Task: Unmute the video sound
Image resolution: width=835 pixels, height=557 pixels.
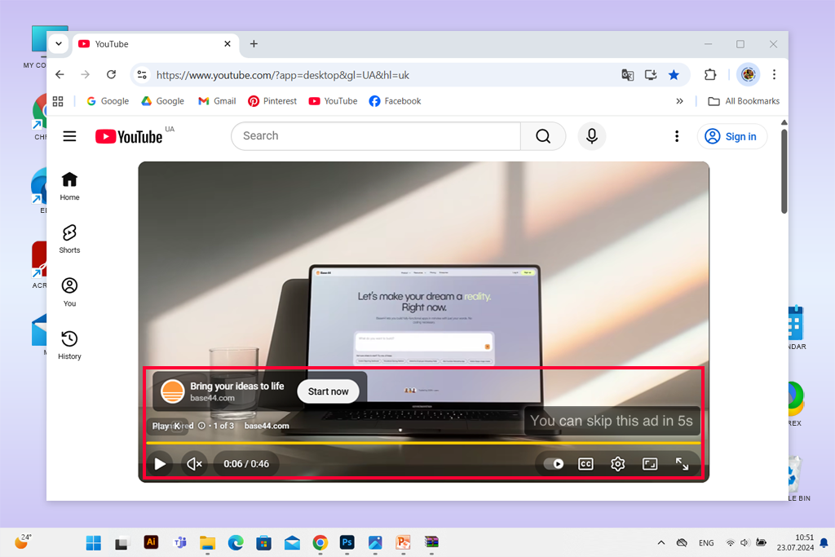Action: [194, 464]
